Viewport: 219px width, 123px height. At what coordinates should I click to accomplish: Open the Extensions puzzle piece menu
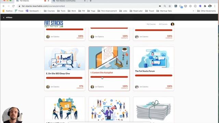tap(205, 6)
